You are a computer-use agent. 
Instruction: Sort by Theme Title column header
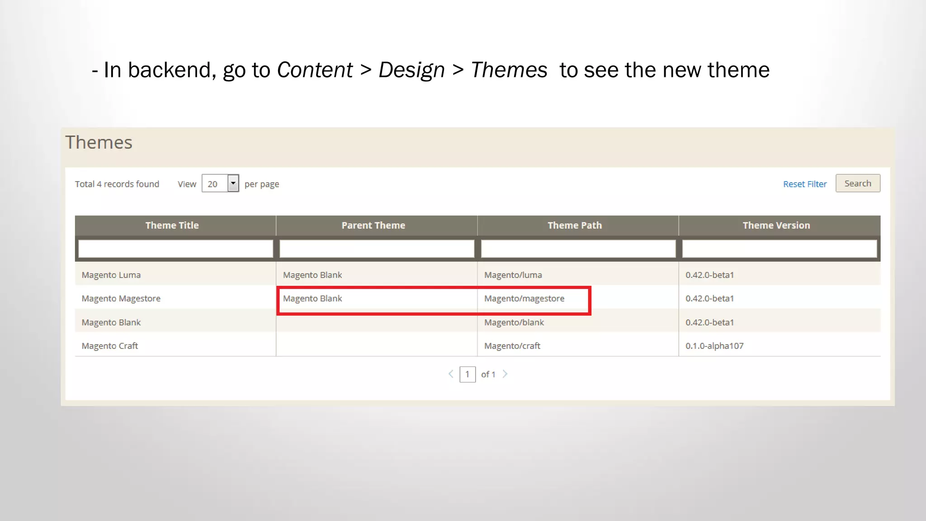(x=172, y=225)
